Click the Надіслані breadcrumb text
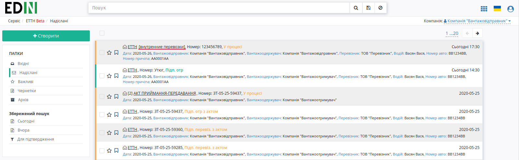The width and height of the screenshot is (519, 160). (x=59, y=21)
